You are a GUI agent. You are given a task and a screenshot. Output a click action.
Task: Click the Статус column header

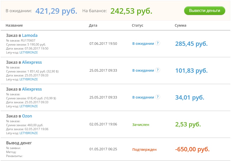(x=137, y=25)
